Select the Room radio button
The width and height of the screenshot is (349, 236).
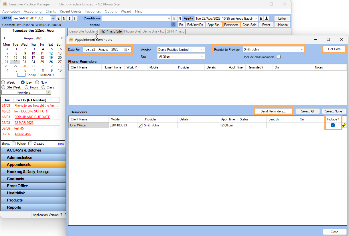(x=26, y=87)
